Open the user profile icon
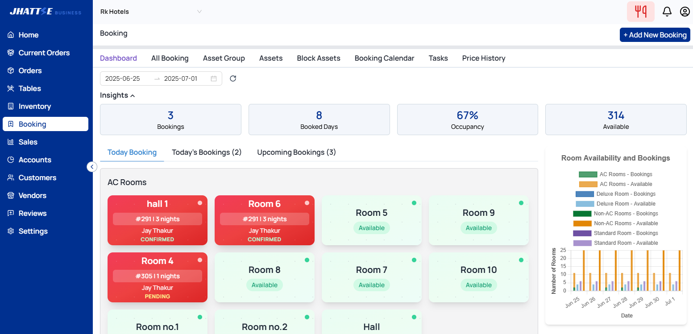The image size is (693, 334). 685,12
